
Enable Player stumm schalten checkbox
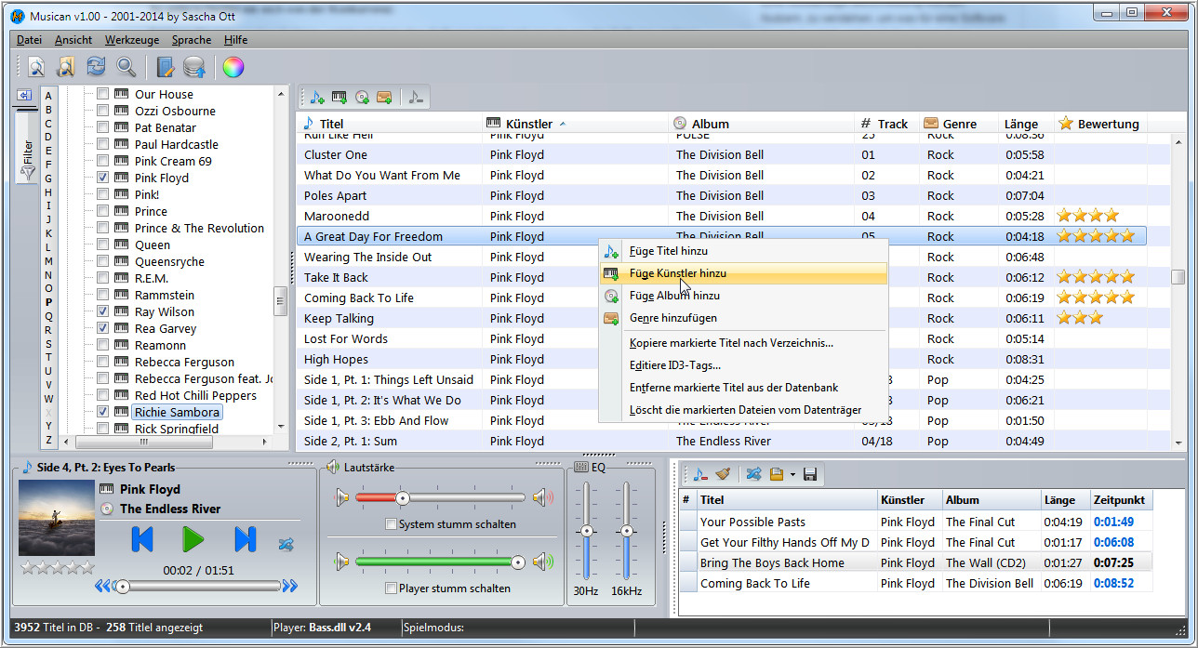pyautogui.click(x=391, y=588)
